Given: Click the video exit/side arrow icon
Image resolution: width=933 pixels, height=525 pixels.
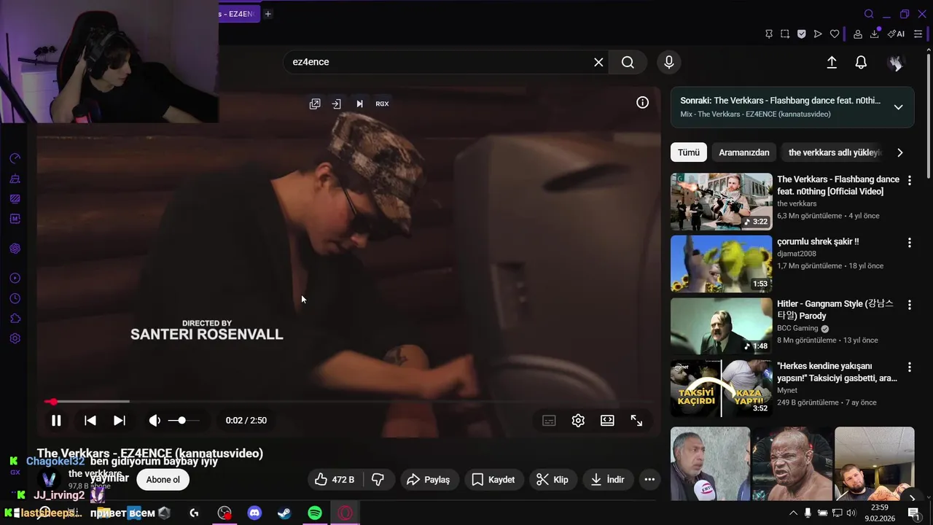Looking at the screenshot, I should click(x=336, y=104).
